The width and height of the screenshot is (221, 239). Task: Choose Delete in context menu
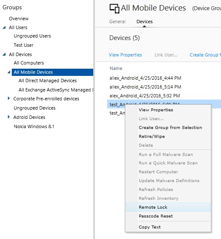[x=168, y=145]
